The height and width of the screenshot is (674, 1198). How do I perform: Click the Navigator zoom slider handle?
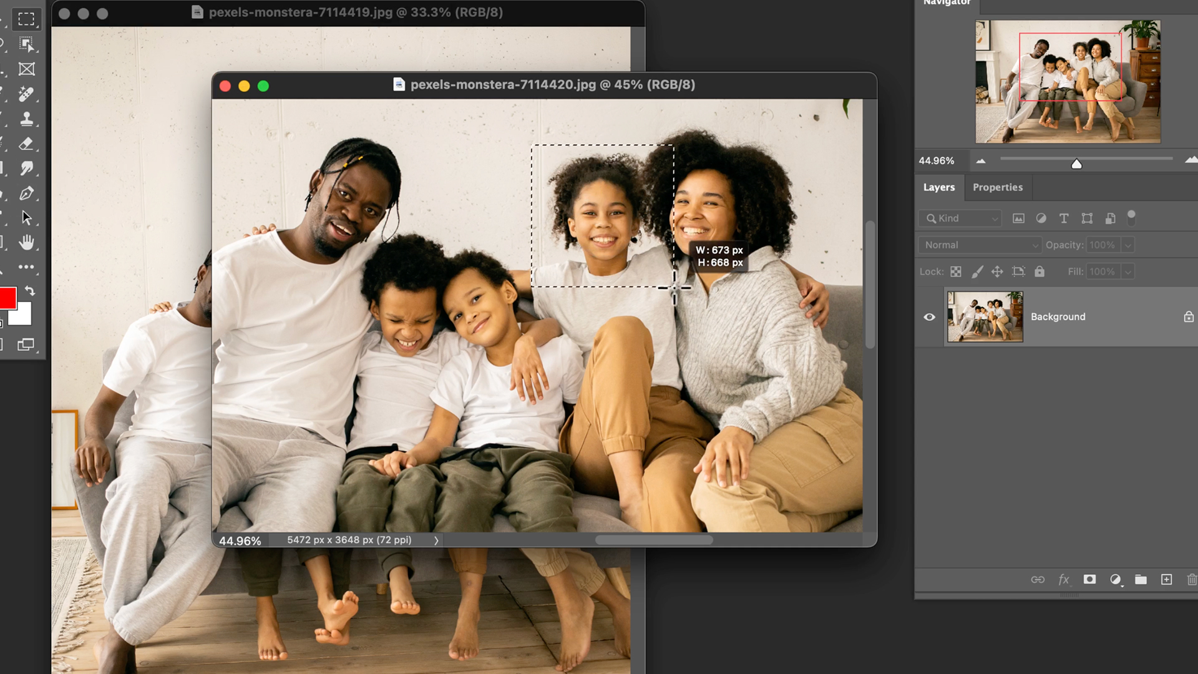pos(1076,164)
